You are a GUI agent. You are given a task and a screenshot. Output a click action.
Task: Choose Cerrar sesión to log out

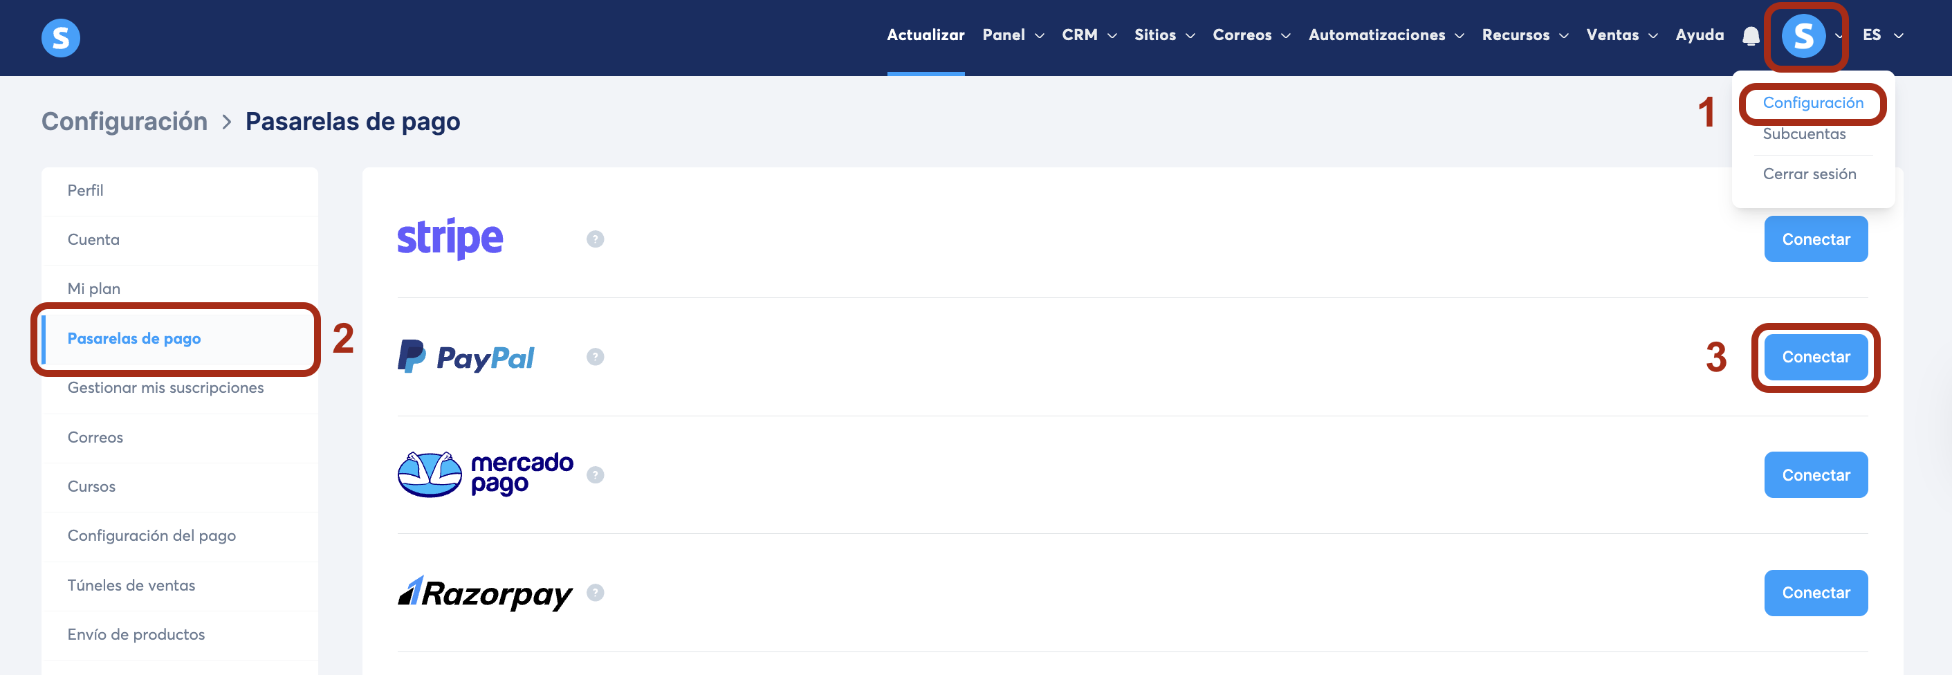coord(1809,174)
